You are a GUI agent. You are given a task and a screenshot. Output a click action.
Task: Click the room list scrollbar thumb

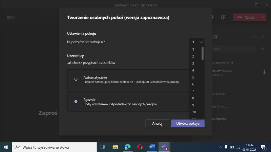pos(203,53)
